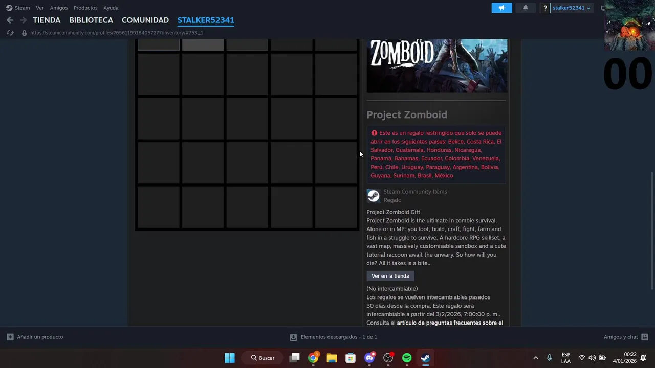Click the plus icon beside Añadir un producto
655x368 pixels.
[10, 337]
